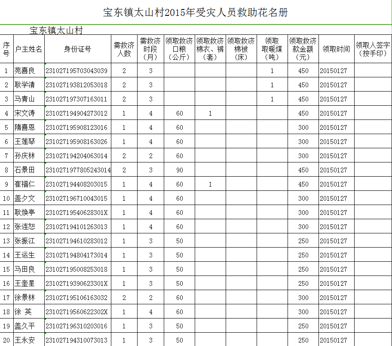Click the name cell 苑喜良

pos(29,70)
